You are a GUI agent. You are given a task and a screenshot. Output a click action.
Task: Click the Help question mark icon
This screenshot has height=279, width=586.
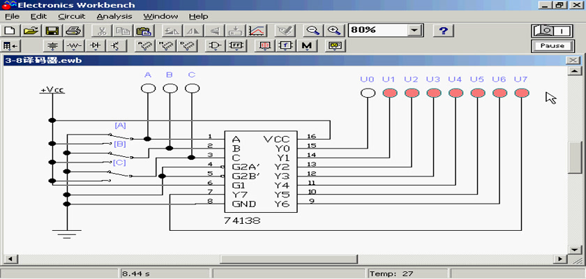pos(443,31)
